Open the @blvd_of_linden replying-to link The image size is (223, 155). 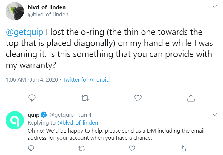click(x=77, y=122)
